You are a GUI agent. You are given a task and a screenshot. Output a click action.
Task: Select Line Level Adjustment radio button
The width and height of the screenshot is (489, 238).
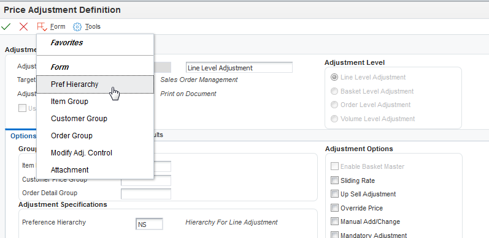point(334,77)
